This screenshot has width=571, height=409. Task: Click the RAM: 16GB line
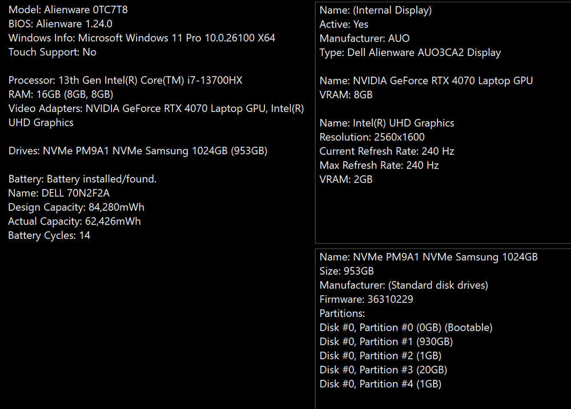click(x=61, y=94)
